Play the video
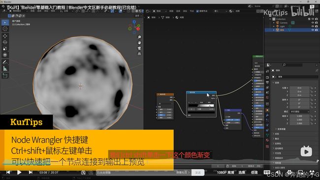This screenshot has width=320, height=180. 19,173
